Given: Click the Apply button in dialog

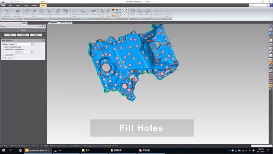Looking at the screenshot, I should click(x=36, y=35).
